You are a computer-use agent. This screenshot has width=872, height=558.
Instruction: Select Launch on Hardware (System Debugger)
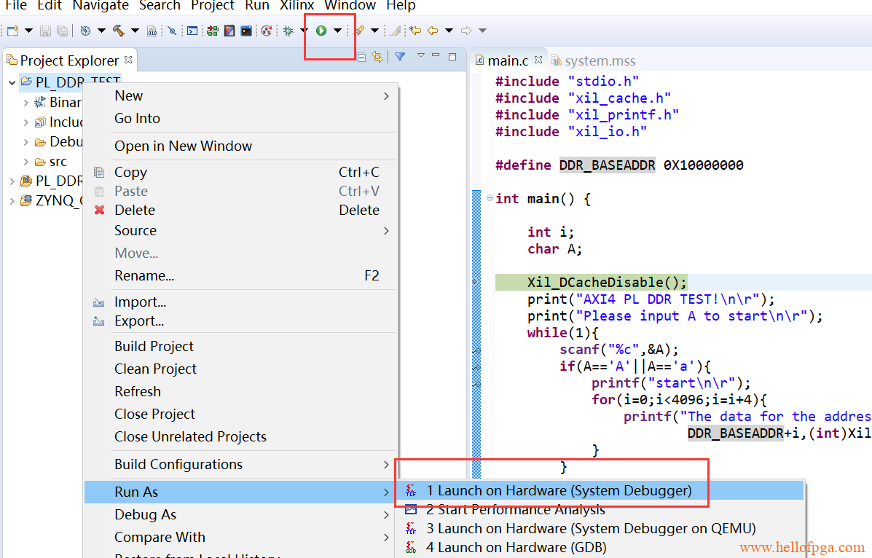click(558, 490)
